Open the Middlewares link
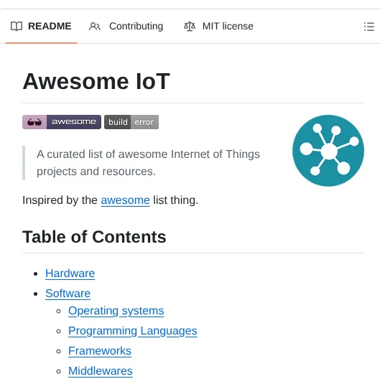Viewport: 380px width, 379px height. pos(101,371)
